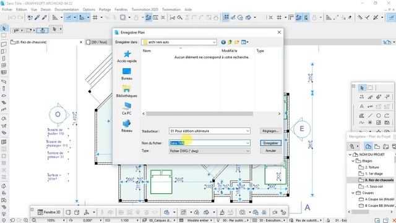Viewport: 396px width, 223px height.
Task: Toggle the grid snap icon in top toolbar
Action: coord(95,17)
